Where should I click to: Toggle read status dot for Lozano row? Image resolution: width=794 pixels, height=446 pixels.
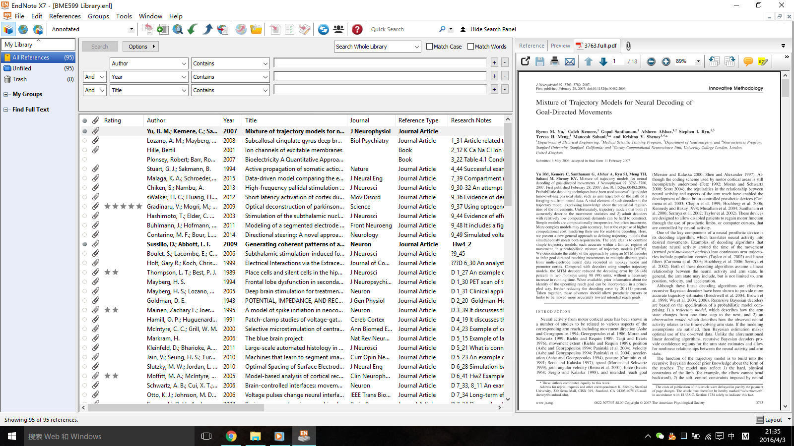[x=85, y=141]
